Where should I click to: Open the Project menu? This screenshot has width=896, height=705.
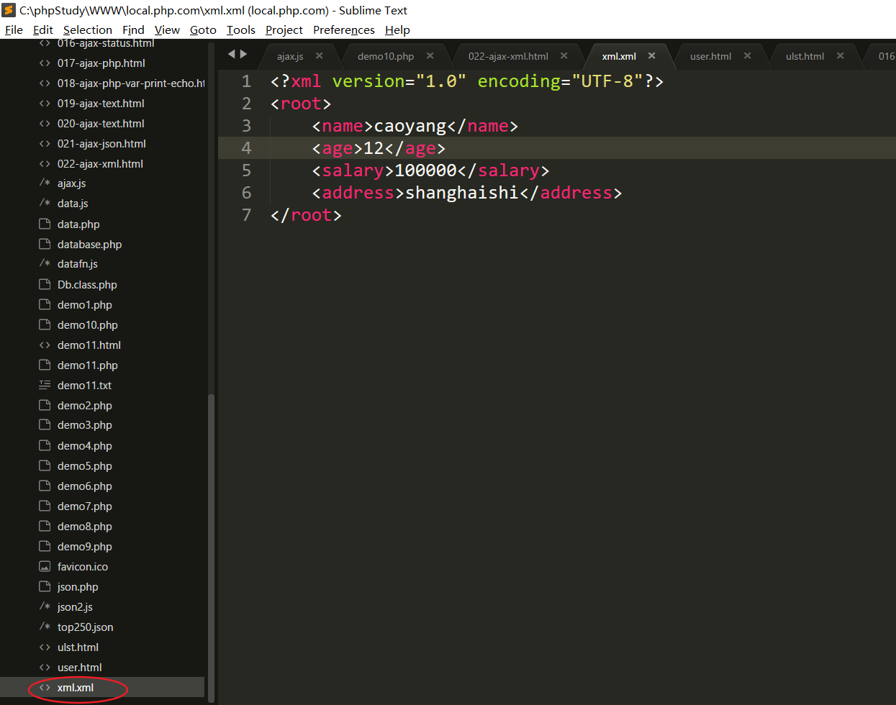coord(284,29)
